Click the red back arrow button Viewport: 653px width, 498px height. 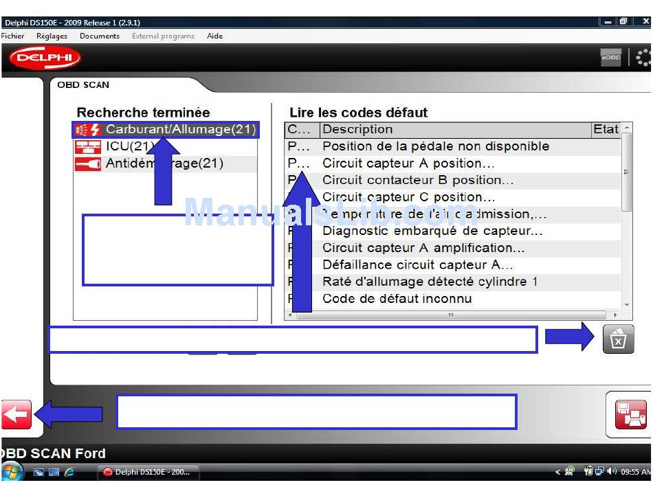coord(16,414)
